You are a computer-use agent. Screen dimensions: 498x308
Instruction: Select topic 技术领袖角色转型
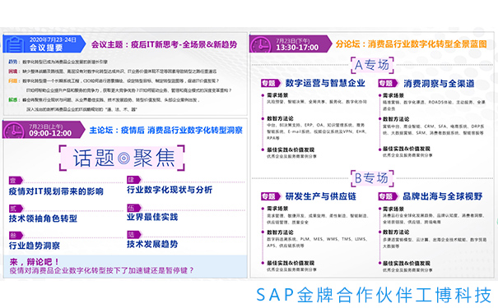coord(43,218)
